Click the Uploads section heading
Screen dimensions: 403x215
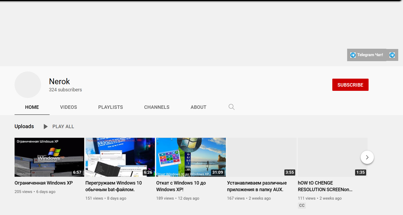[x=24, y=126]
